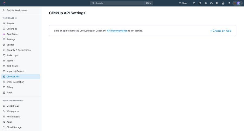Click the Trash bin icon
The image size is (244, 131).
pyautogui.click(x=4, y=93)
